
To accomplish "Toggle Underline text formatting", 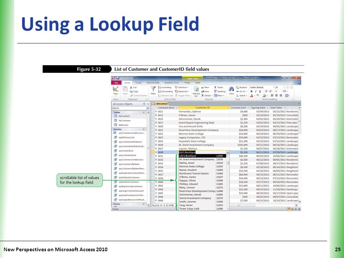I will 260,91.
